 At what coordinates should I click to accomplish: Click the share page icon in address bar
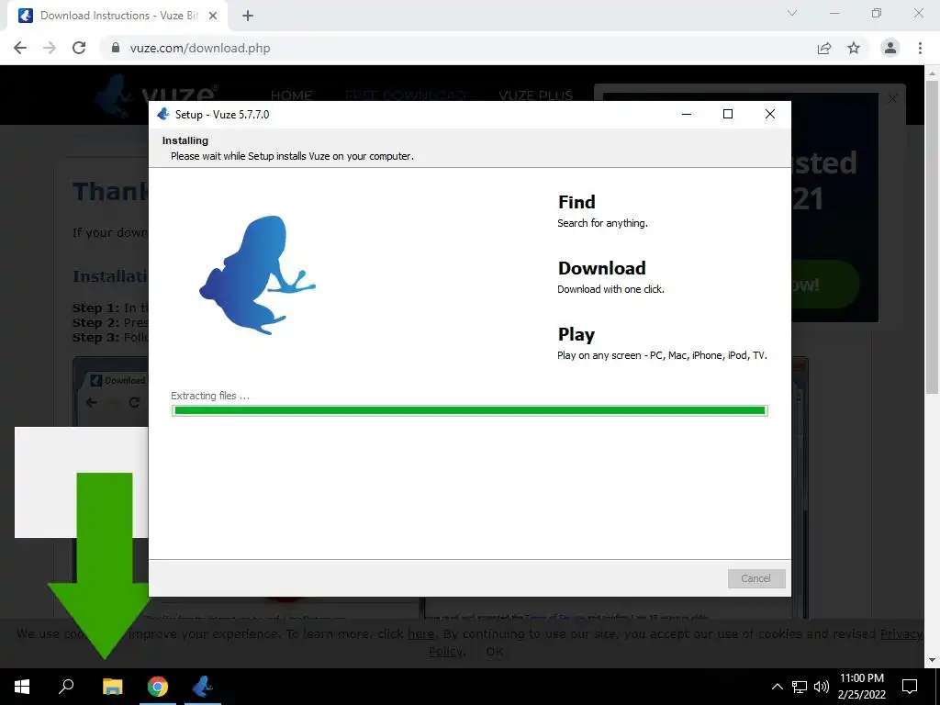point(824,48)
